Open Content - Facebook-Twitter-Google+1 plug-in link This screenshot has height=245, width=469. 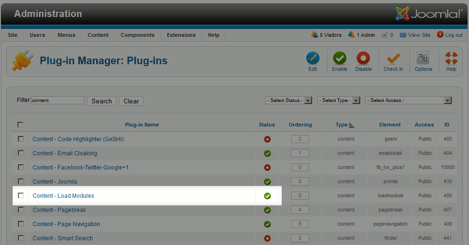point(81,168)
